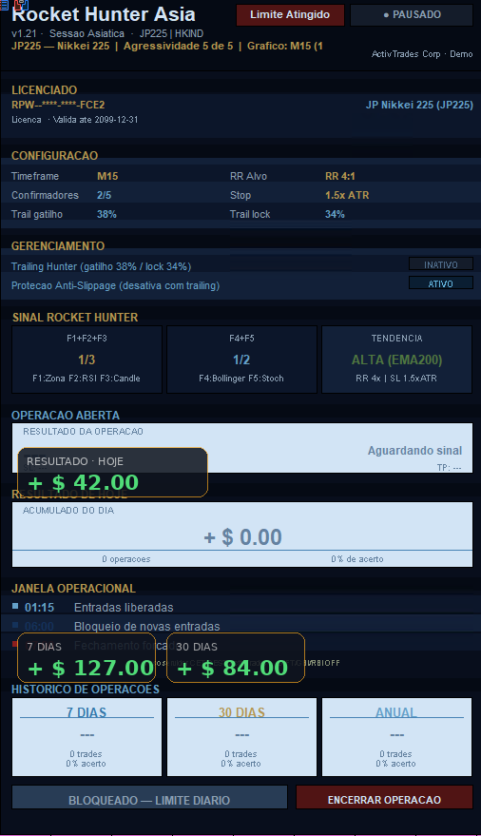Click the 30 DIAS +$84.00 overlay badge
481x836 pixels.
(x=236, y=657)
